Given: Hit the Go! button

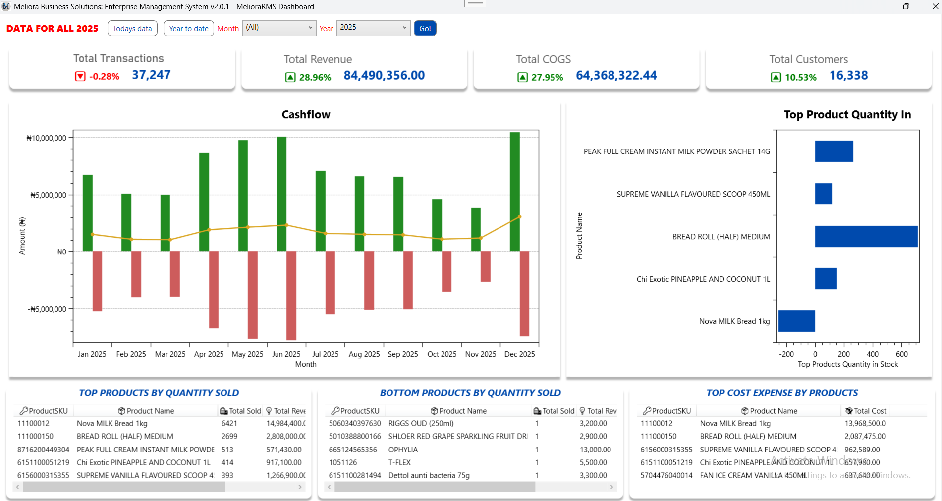Looking at the screenshot, I should pos(425,29).
